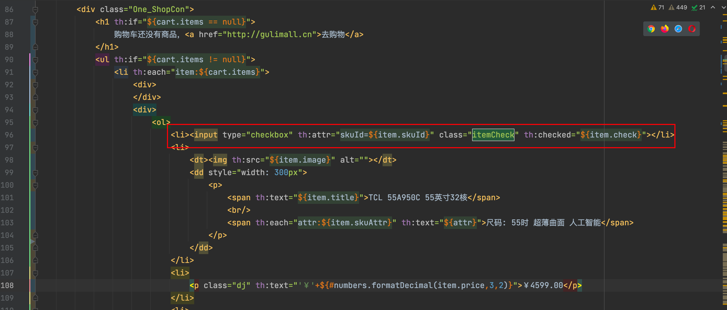
Task: Place cursor on itemCheck class name
Action: tap(493, 135)
